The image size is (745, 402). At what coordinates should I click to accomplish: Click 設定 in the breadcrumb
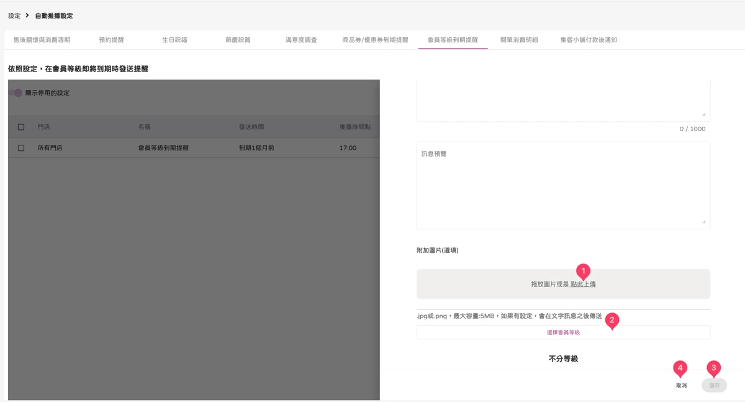(14, 16)
